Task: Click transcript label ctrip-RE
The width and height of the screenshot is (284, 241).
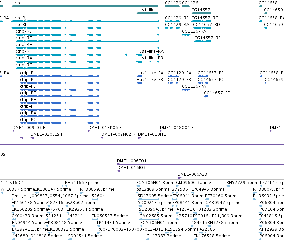Action: (24, 38)
